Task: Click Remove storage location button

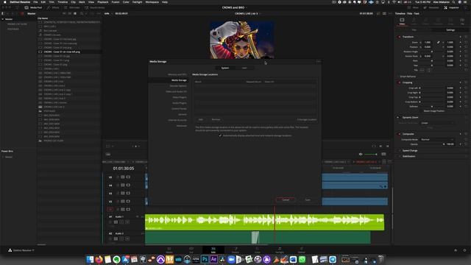Action: [x=216, y=119]
